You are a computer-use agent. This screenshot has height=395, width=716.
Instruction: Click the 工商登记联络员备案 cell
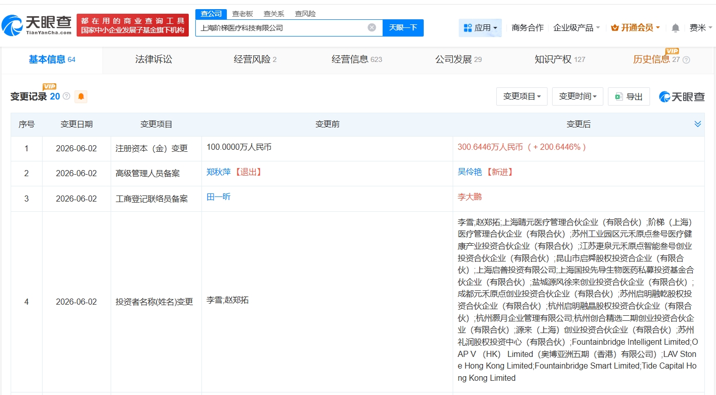156,199
